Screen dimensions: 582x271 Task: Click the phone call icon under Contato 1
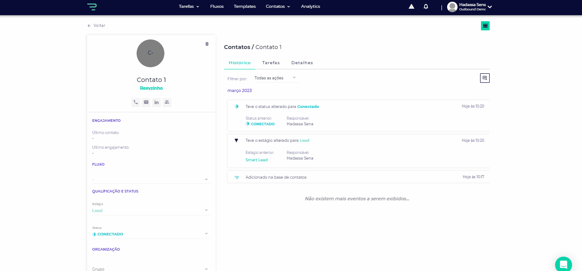tap(136, 102)
